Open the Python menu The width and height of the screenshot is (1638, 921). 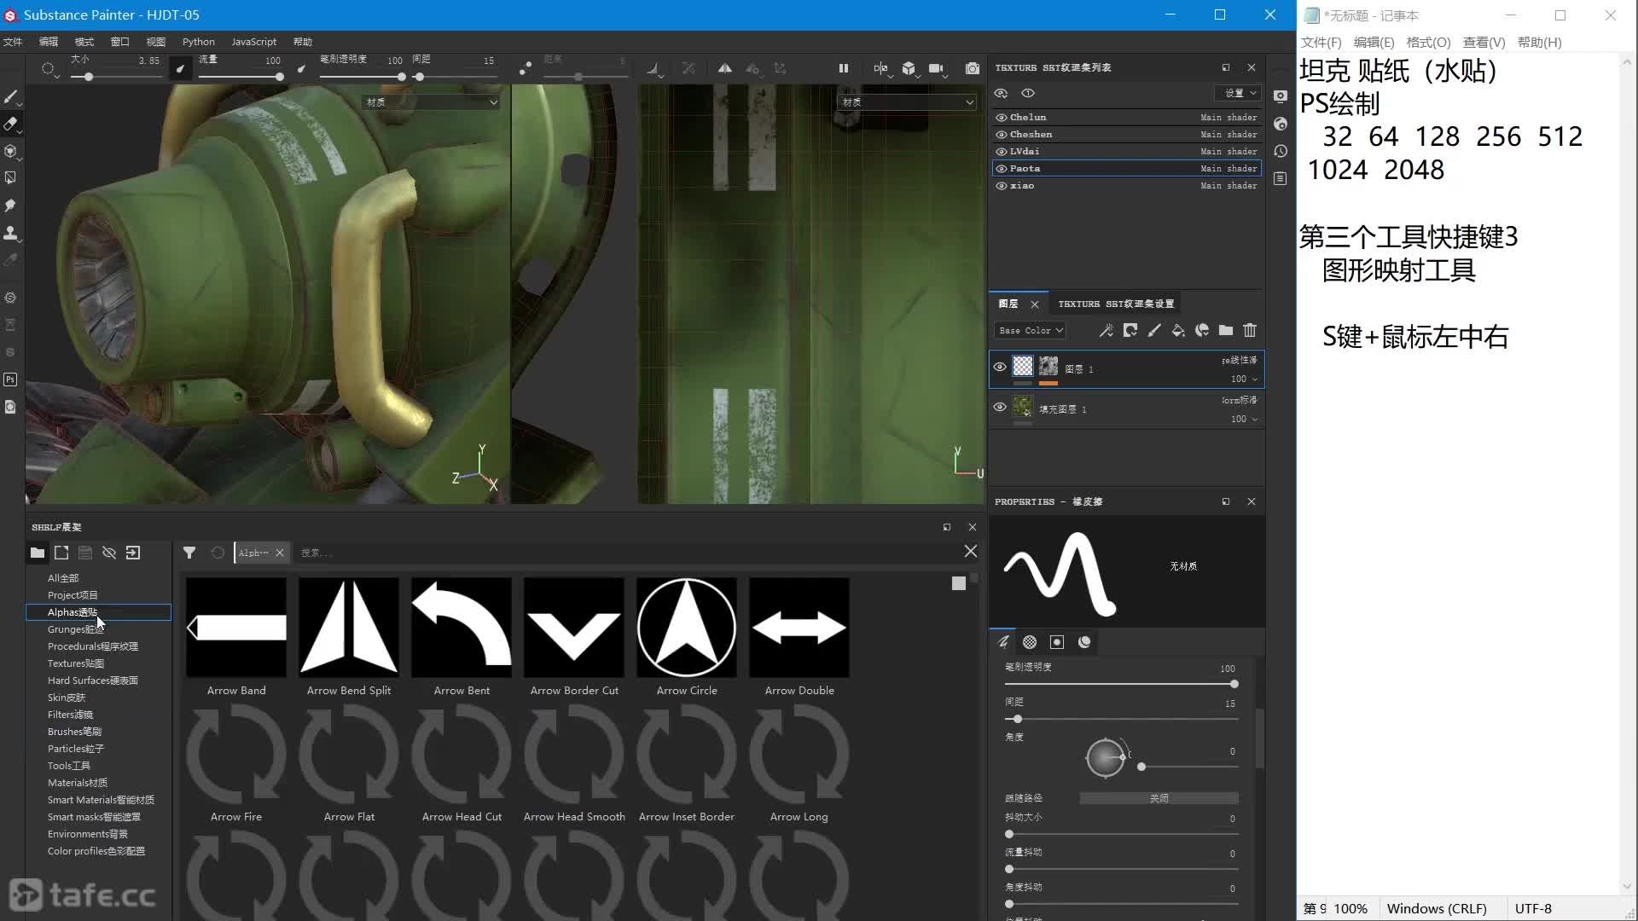pos(198,41)
